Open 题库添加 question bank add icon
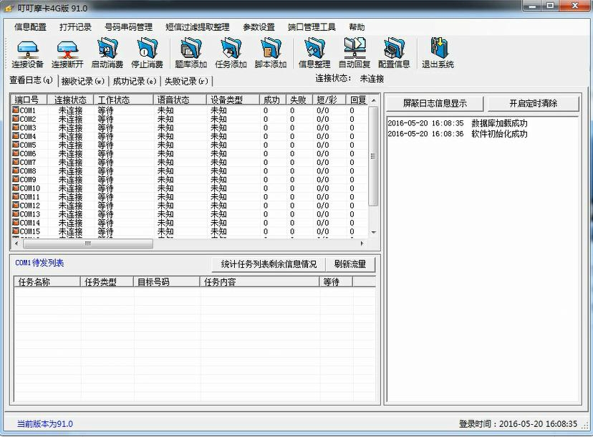593x437 pixels. click(x=191, y=54)
